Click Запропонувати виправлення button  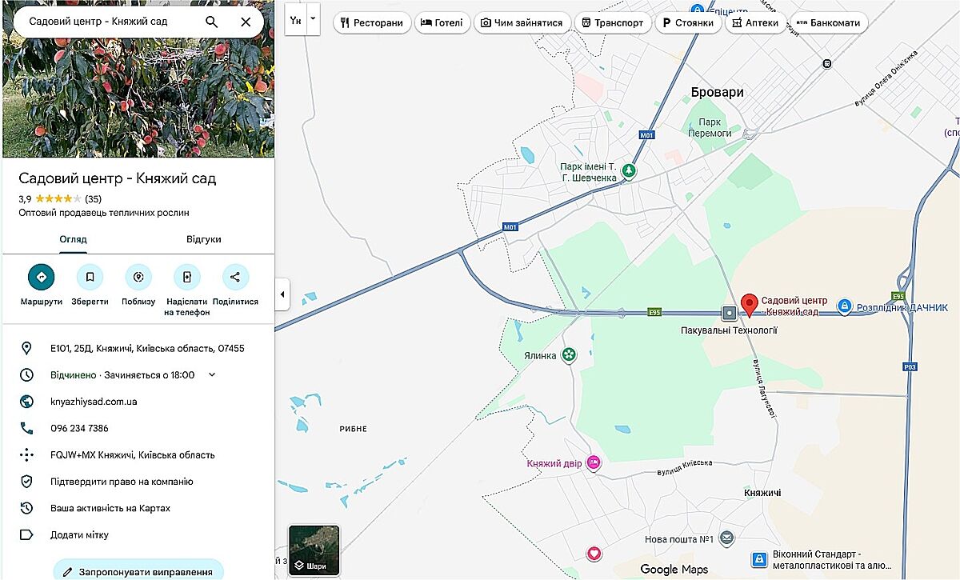click(138, 571)
